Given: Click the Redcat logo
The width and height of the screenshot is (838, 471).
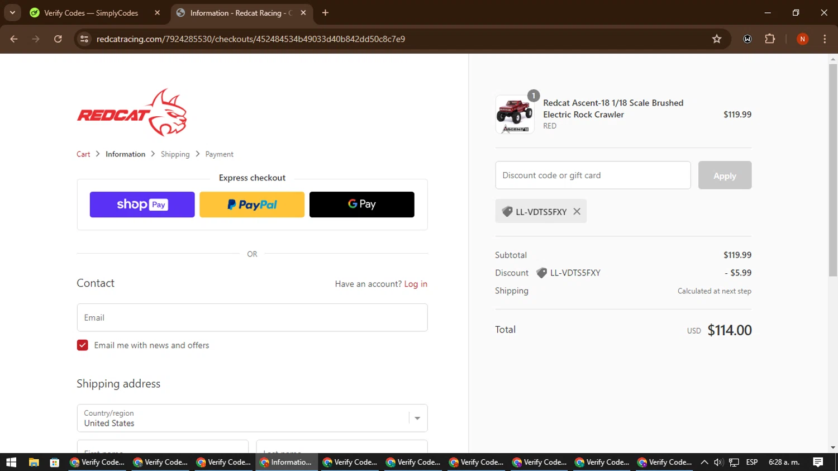Looking at the screenshot, I should coord(132,112).
